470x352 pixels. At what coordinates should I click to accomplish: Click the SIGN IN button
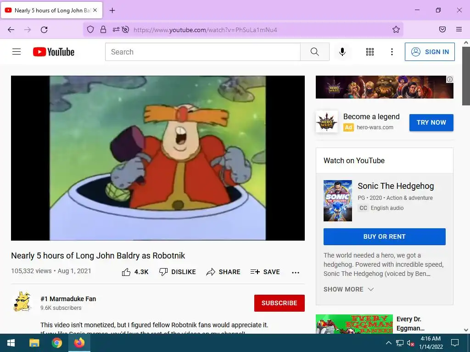click(x=430, y=52)
